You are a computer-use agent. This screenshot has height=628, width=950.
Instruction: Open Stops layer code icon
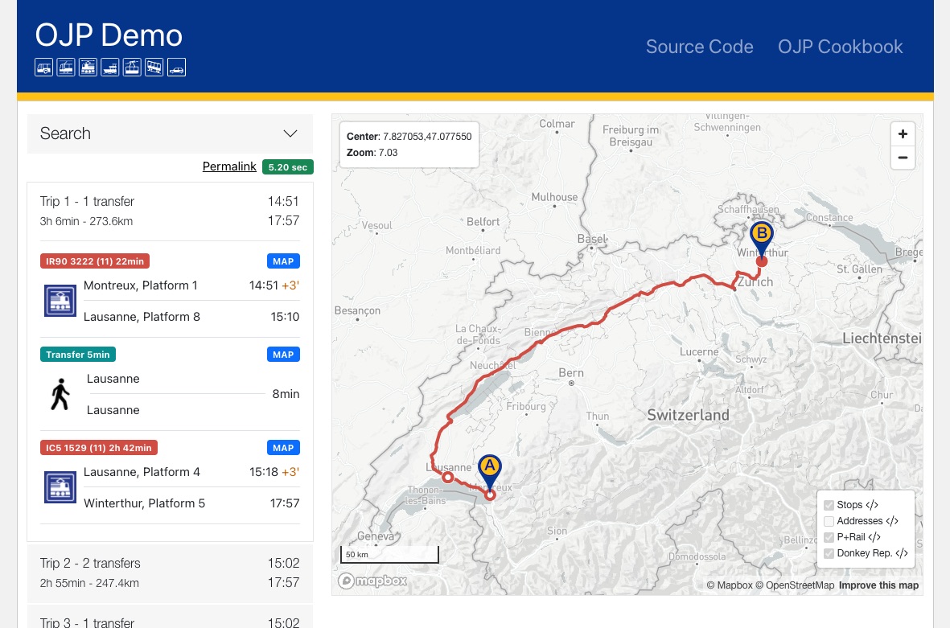pyautogui.click(x=872, y=505)
